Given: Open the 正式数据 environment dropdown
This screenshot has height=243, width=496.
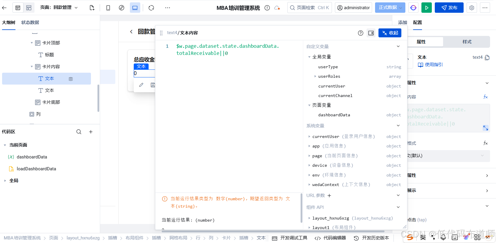Looking at the screenshot, I should tap(390, 8).
